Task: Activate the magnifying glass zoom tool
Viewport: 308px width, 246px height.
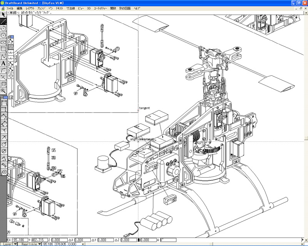Action: [x=3, y=91]
